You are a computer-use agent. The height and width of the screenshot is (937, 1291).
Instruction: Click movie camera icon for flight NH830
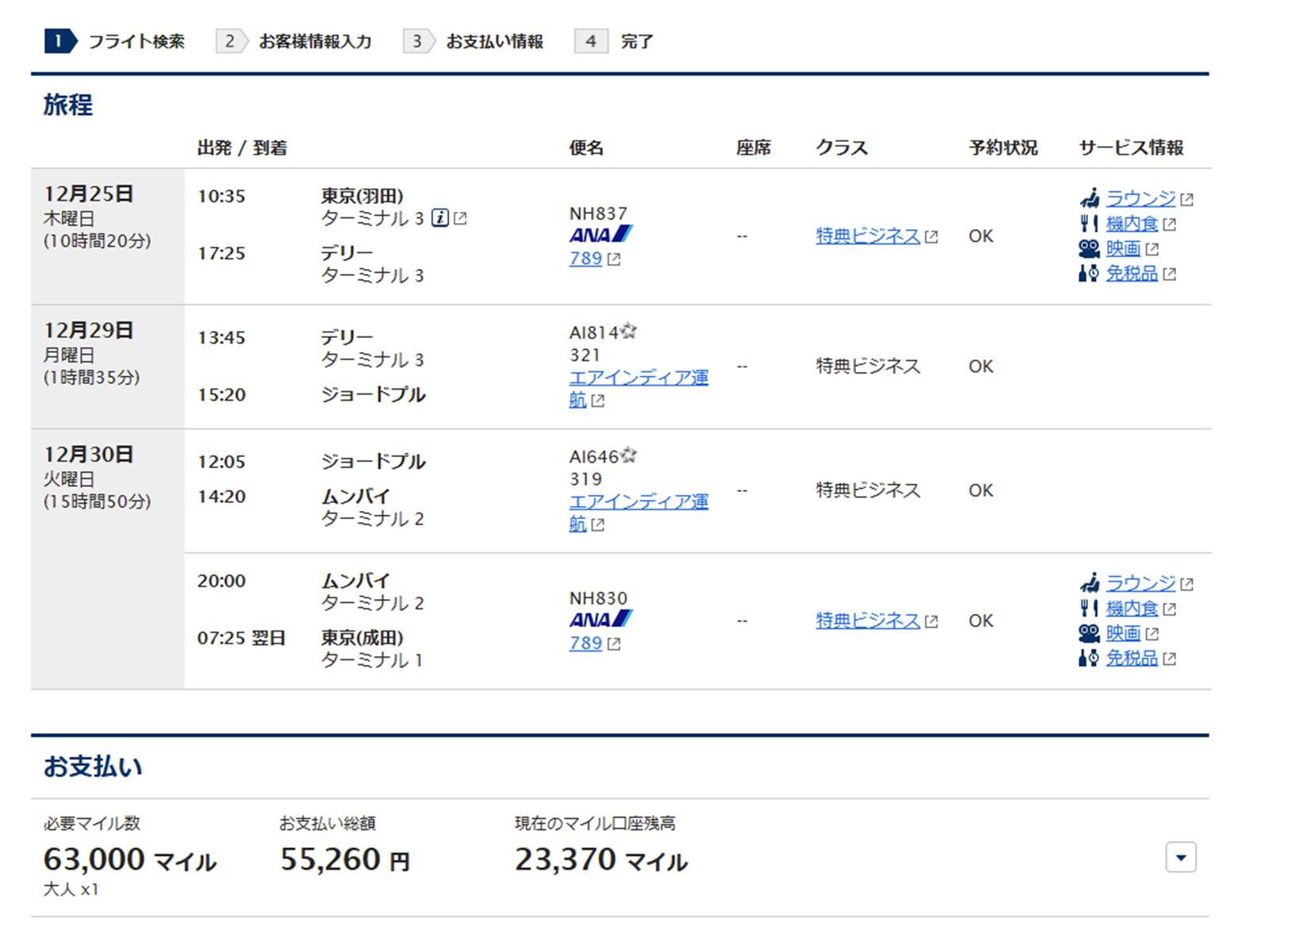point(1089,633)
